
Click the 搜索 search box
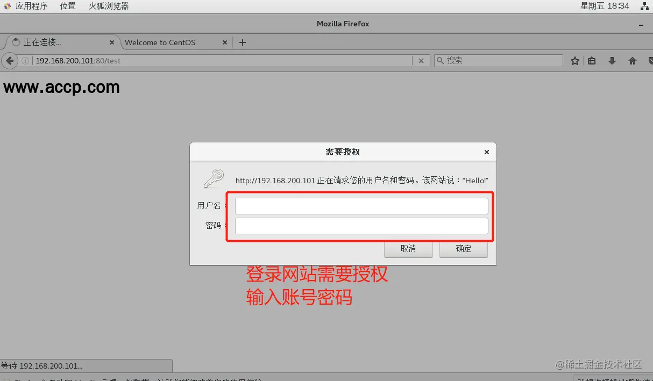[x=498, y=61]
